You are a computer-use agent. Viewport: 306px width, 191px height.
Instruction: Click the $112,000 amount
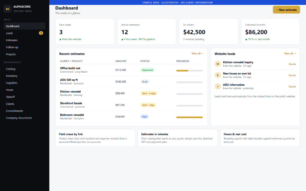[121, 70]
